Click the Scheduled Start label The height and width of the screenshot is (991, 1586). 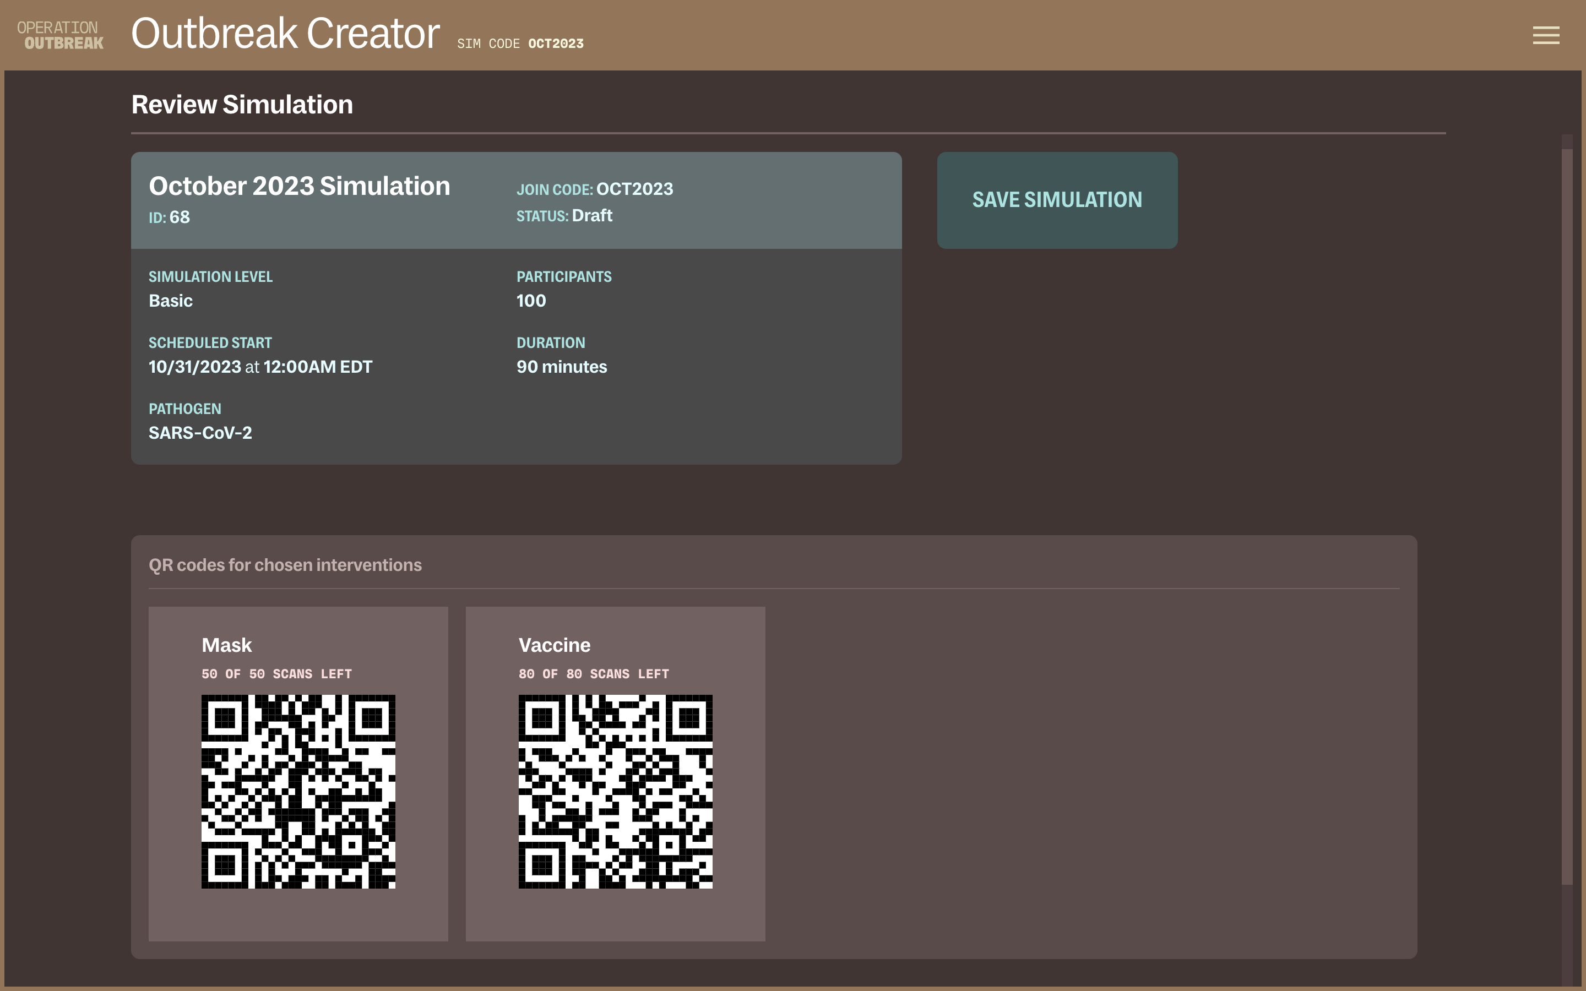click(x=210, y=343)
